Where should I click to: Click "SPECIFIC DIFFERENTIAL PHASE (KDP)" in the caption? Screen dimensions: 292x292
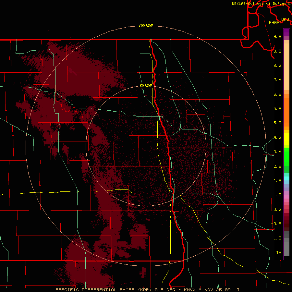click(x=104, y=290)
